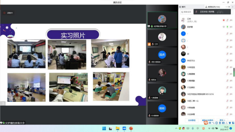Click the member list scrollbar
The height and width of the screenshot is (132, 235).
(x=234, y=72)
